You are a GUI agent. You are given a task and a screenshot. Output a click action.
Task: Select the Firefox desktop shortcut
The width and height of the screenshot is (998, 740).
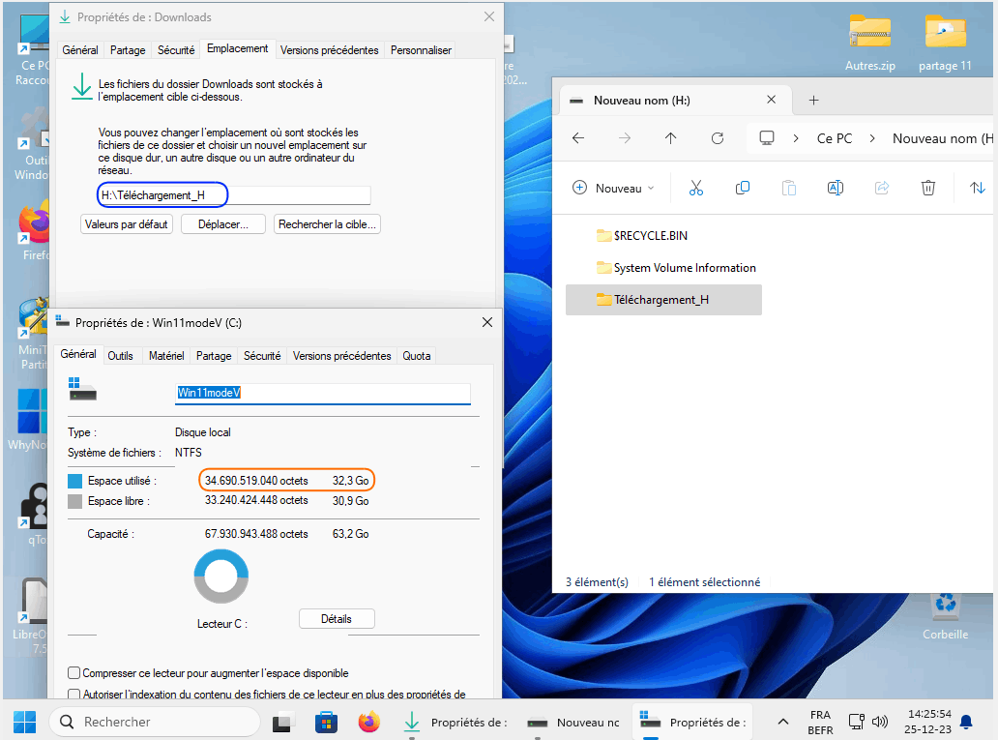(35, 232)
